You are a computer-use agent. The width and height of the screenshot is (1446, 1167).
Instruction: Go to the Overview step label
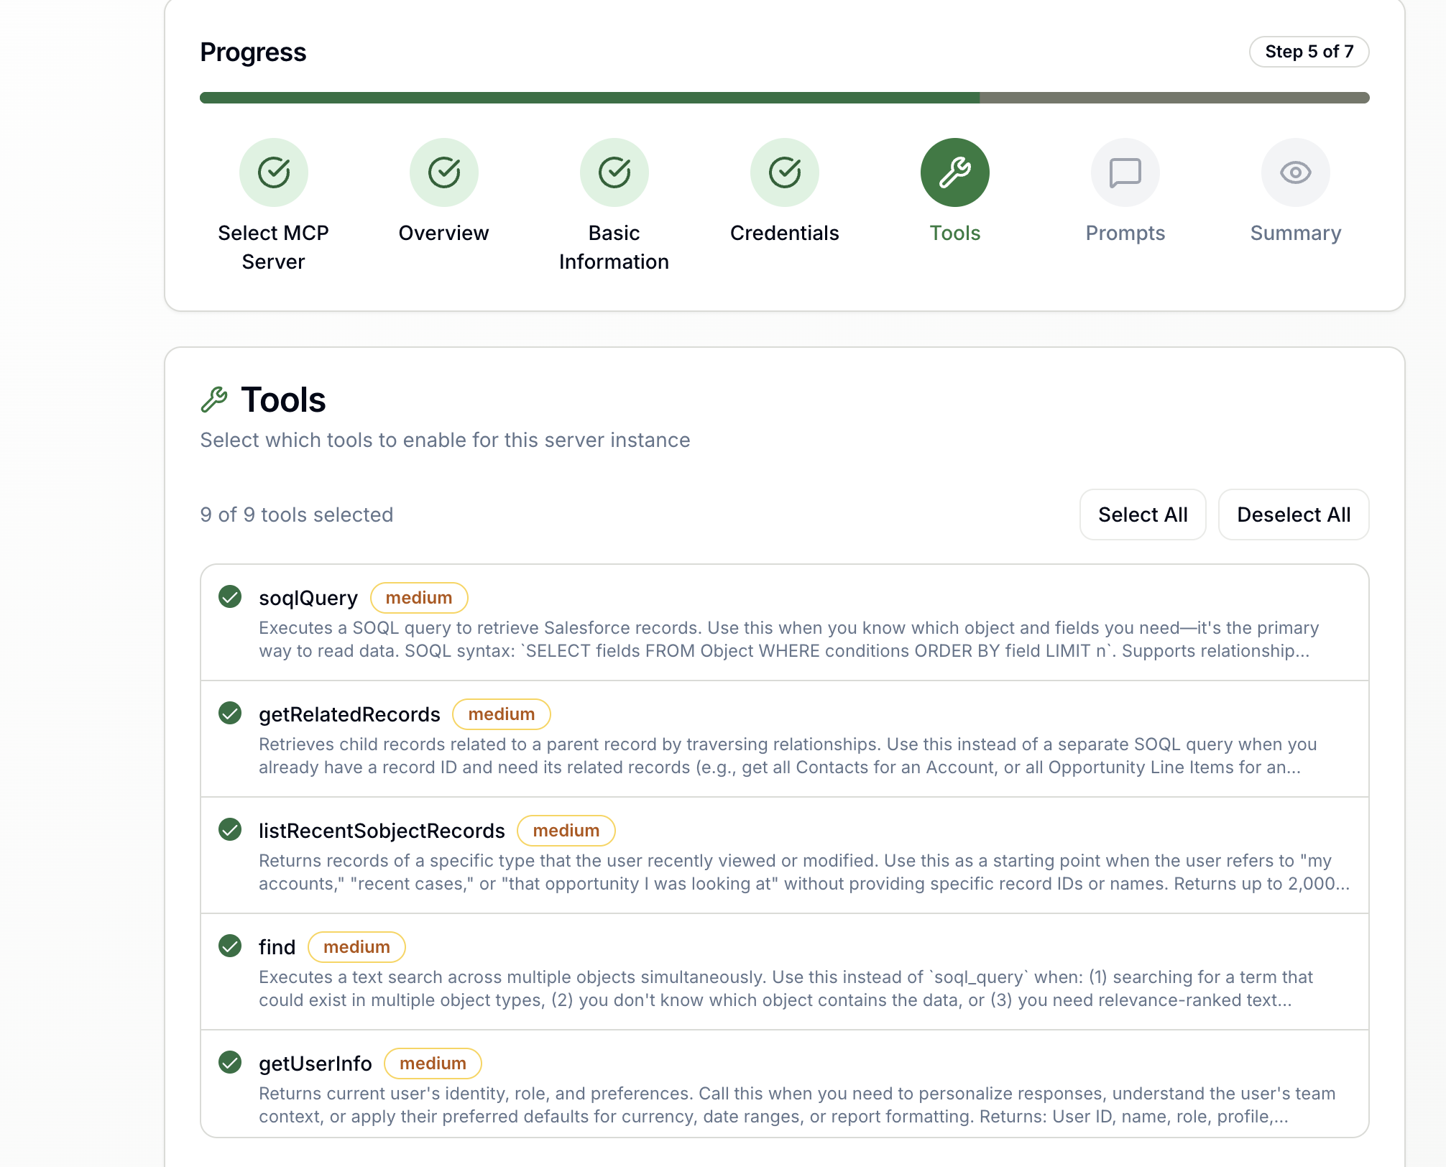(444, 233)
